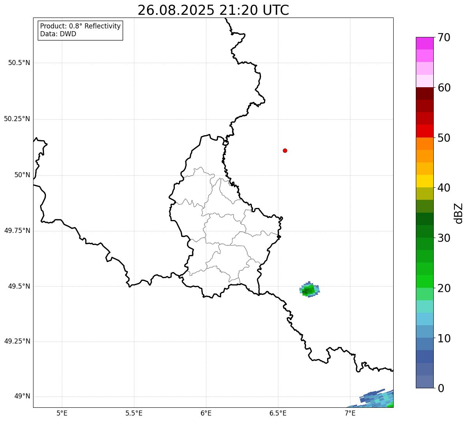Click the dark maroon swatch below 60
The width and height of the screenshot is (468, 421).
425,93
